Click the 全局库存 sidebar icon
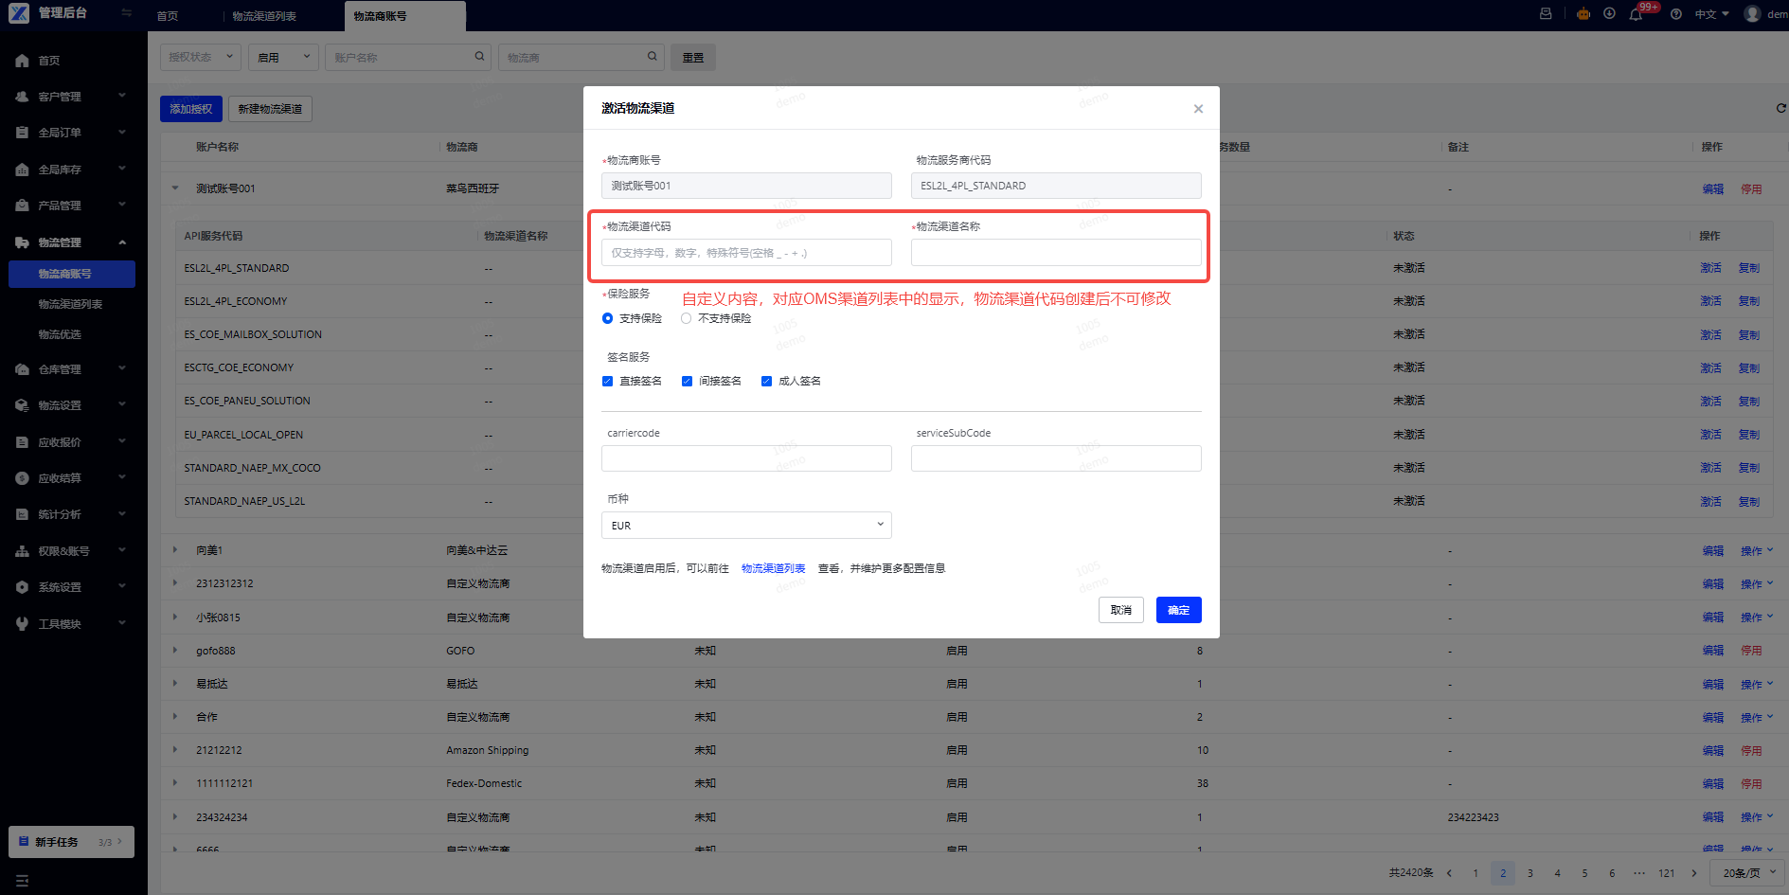This screenshot has width=1789, height=895. [x=22, y=170]
